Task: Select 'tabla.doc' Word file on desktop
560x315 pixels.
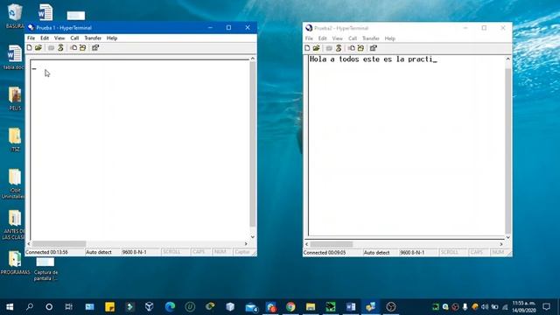Action: 14,57
